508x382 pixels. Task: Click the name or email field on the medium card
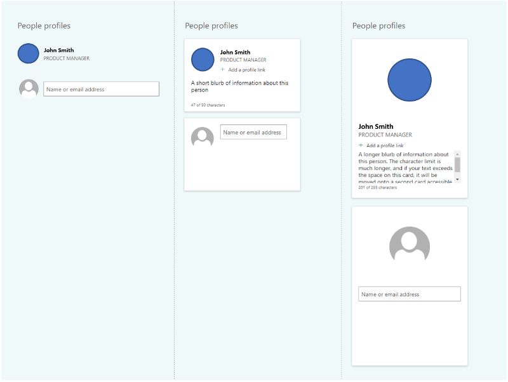click(253, 132)
